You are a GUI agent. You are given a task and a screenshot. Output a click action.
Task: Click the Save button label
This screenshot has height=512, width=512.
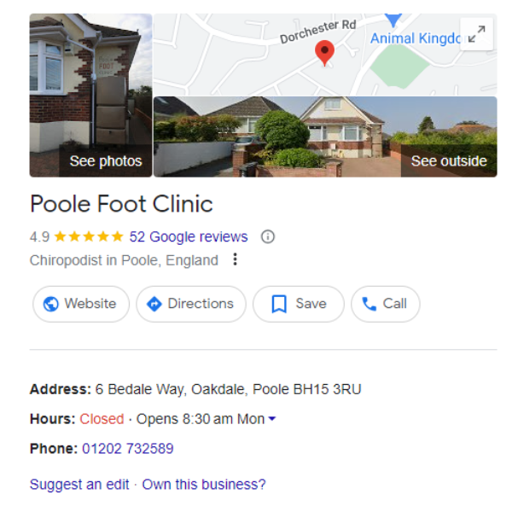311,304
